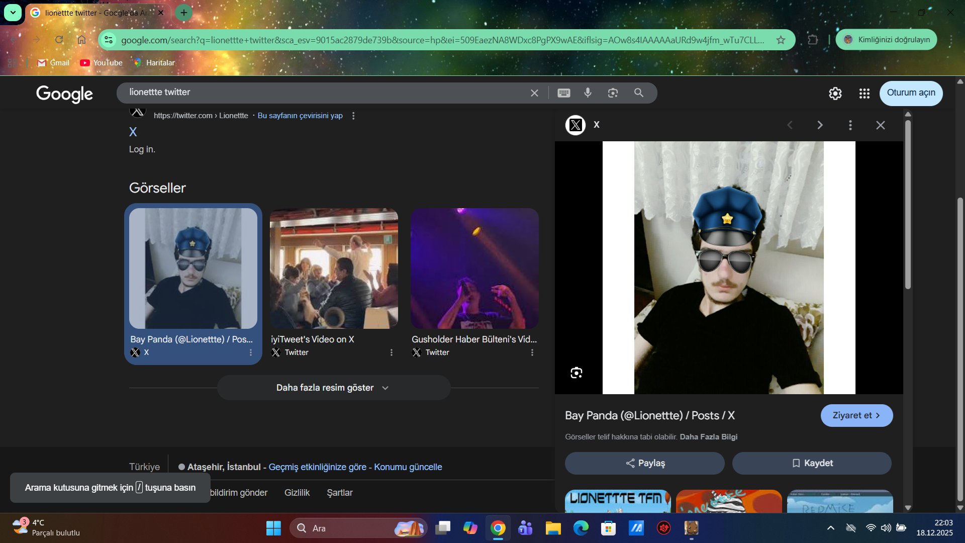Open the Gusholder Haber Bülteni video thumbnail
The width and height of the screenshot is (965, 543).
(474, 268)
